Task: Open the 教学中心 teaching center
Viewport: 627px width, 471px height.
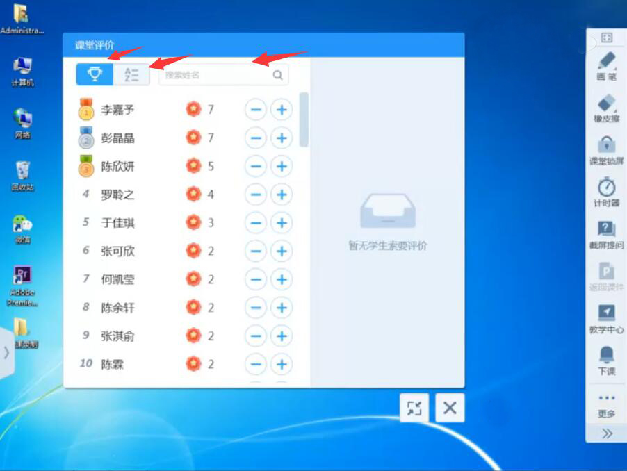Action: point(607,319)
